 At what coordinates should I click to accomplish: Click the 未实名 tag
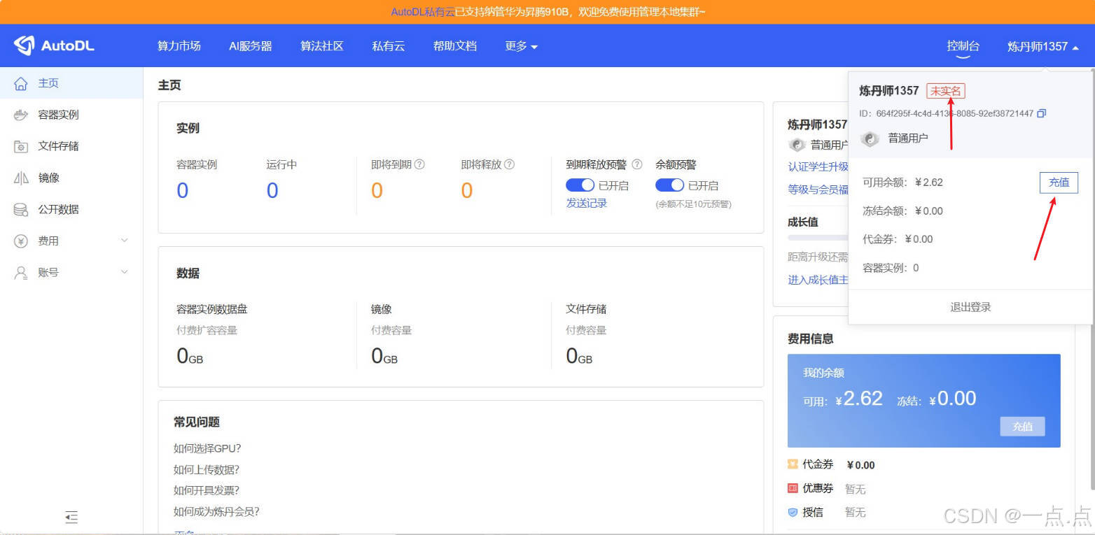point(946,91)
